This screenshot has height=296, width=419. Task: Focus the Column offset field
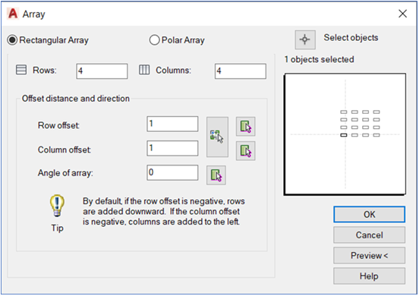click(172, 148)
